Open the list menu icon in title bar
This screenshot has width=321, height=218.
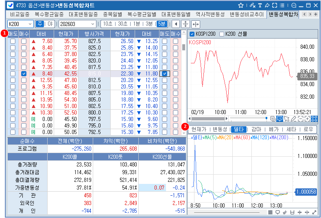coord(282,5)
